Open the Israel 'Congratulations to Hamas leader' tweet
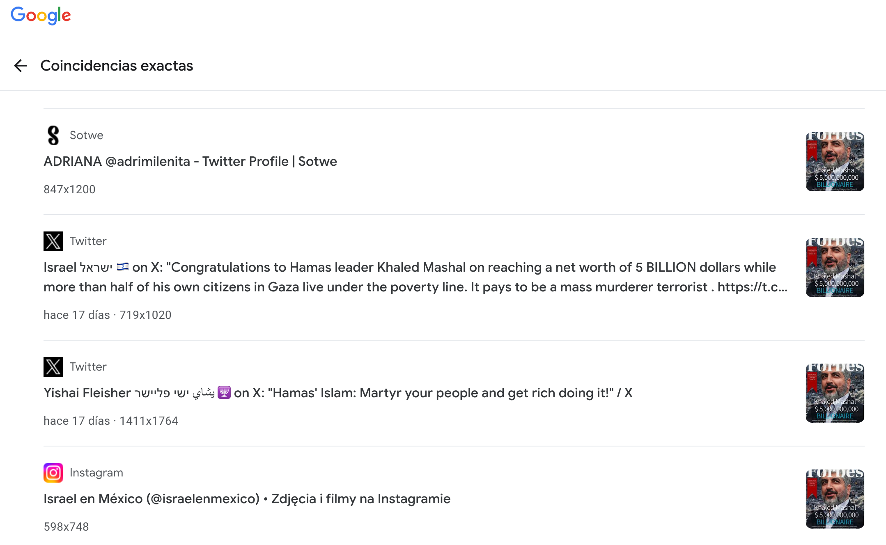 (415, 277)
